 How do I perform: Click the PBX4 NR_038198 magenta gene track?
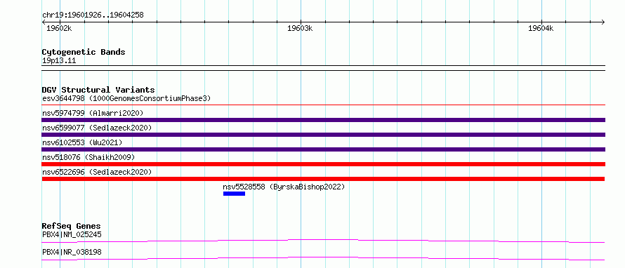323,258
